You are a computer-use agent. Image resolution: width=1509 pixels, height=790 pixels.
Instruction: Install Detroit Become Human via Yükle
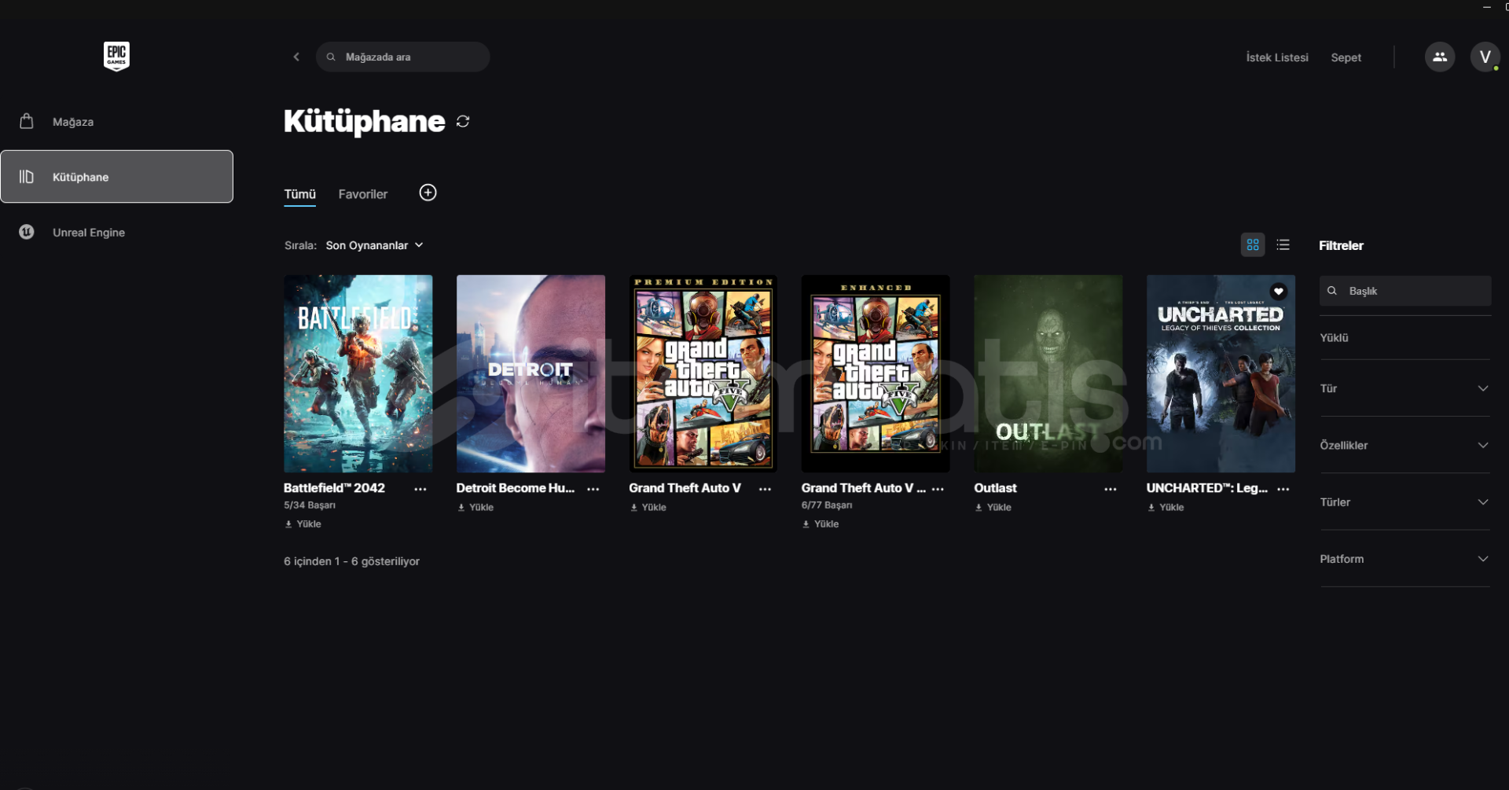tap(475, 508)
